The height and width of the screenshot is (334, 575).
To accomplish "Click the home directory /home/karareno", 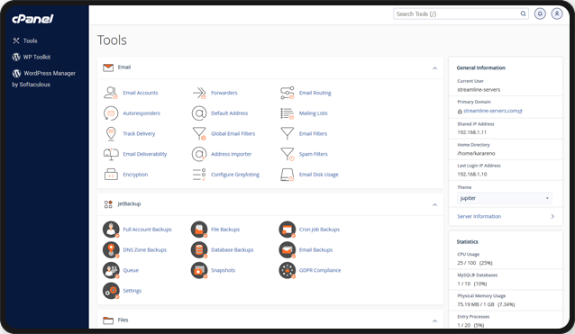I will [x=476, y=153].
